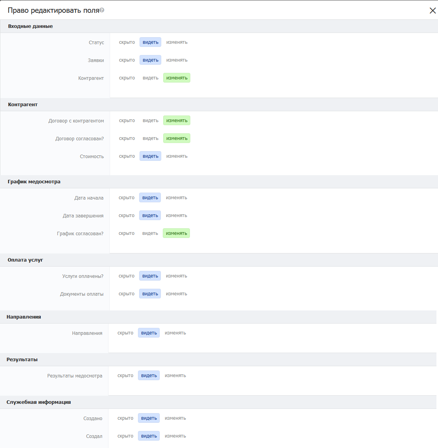Screen dimensions: 438x448
Task: Select видеть for График согласован?
Action: point(150,233)
